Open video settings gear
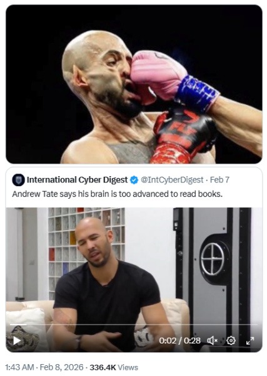Viewport: 267px width, 376px height. click(x=231, y=340)
